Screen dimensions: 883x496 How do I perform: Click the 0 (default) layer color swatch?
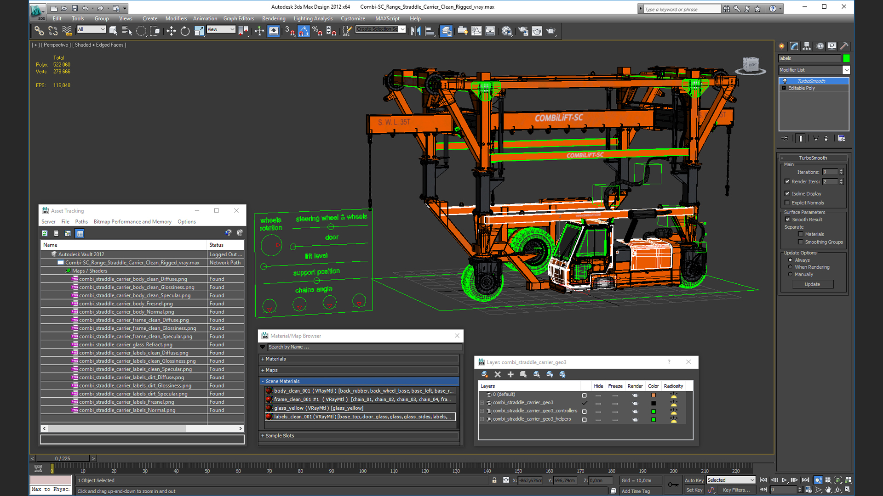pos(653,395)
